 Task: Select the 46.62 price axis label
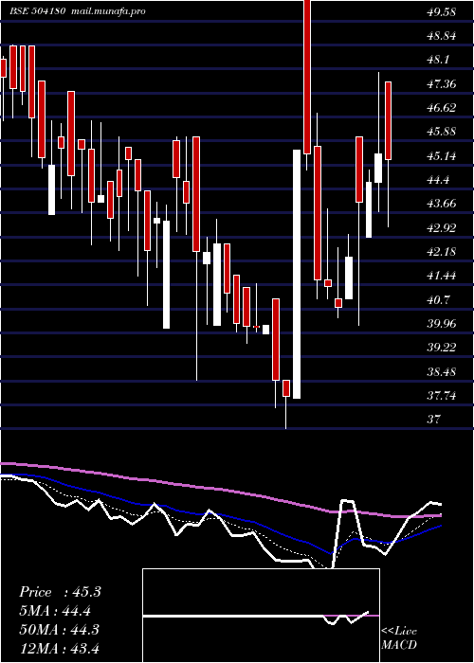click(x=441, y=107)
